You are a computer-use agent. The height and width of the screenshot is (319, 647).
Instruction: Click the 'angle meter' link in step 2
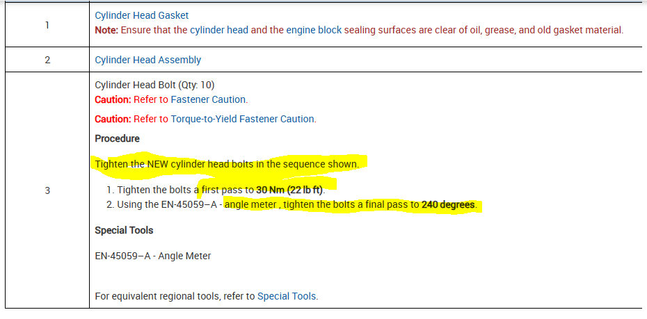point(250,205)
